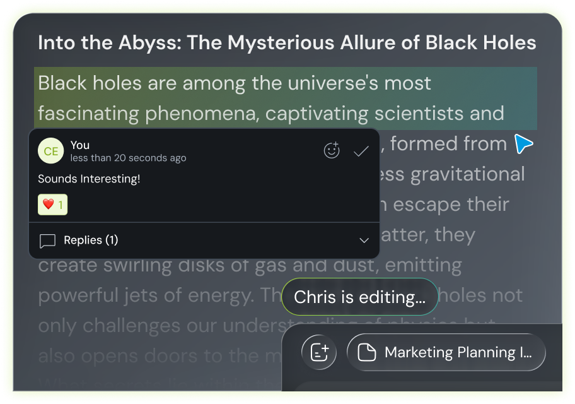Click the page icon in Marketing Planning chip
Image resolution: width=575 pixels, height=404 pixels.
367,352
